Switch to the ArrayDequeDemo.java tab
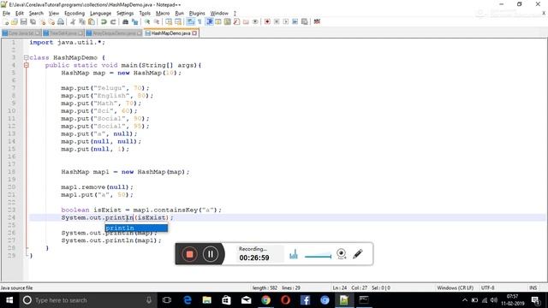The width and height of the screenshot is (548, 308). click(114, 33)
